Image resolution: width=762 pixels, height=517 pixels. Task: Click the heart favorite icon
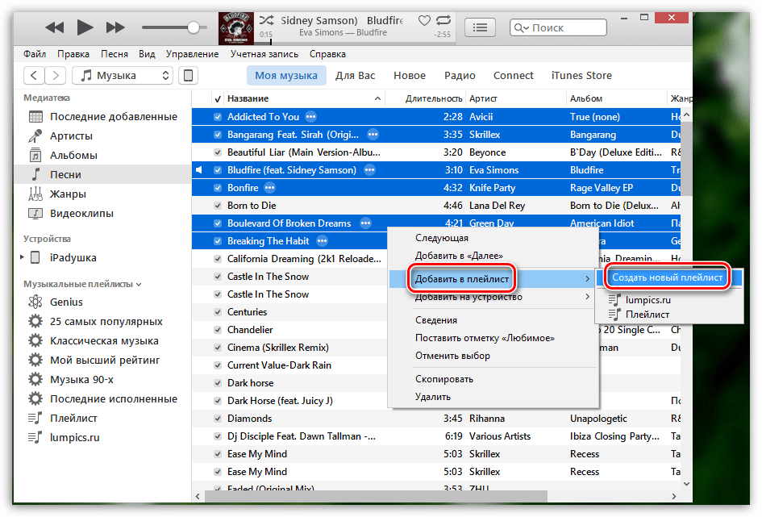[424, 19]
